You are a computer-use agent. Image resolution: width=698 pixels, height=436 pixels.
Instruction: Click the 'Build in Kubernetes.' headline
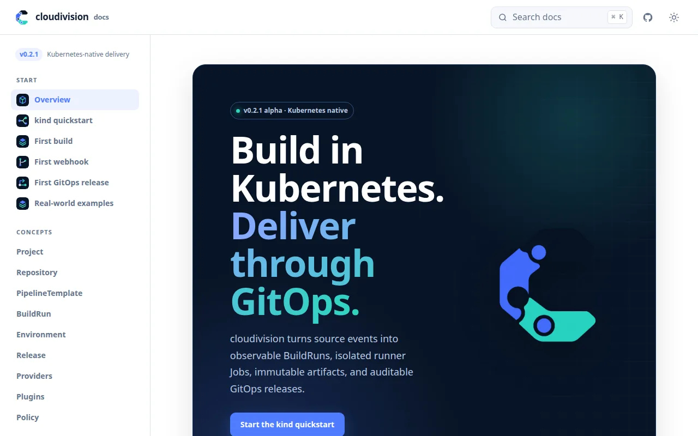coord(337,169)
